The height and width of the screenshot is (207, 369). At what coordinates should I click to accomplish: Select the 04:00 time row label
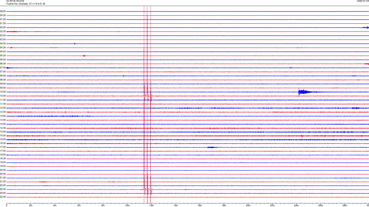(x=3, y=44)
